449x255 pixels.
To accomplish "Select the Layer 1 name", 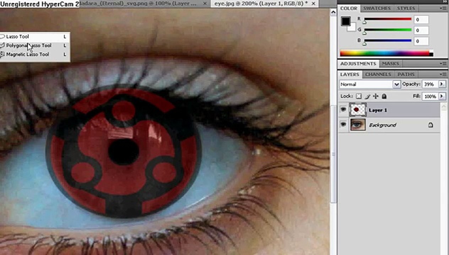I will click(x=378, y=110).
